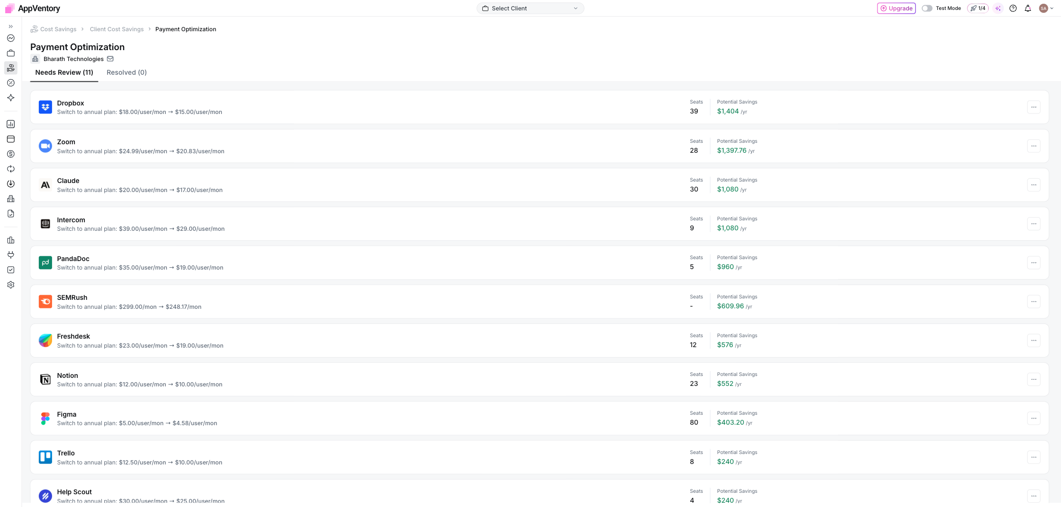
Task: Open the plug integrations icon in the sidebar
Action: coord(10,255)
